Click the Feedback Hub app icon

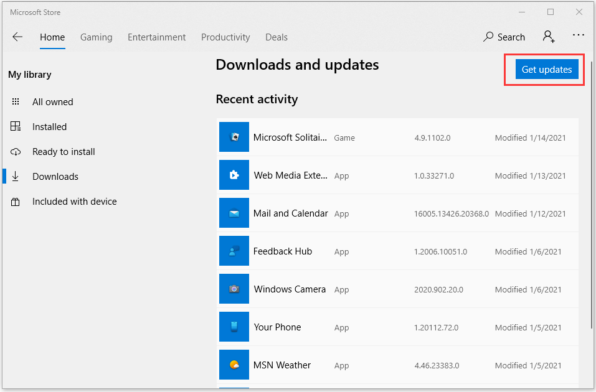(234, 251)
